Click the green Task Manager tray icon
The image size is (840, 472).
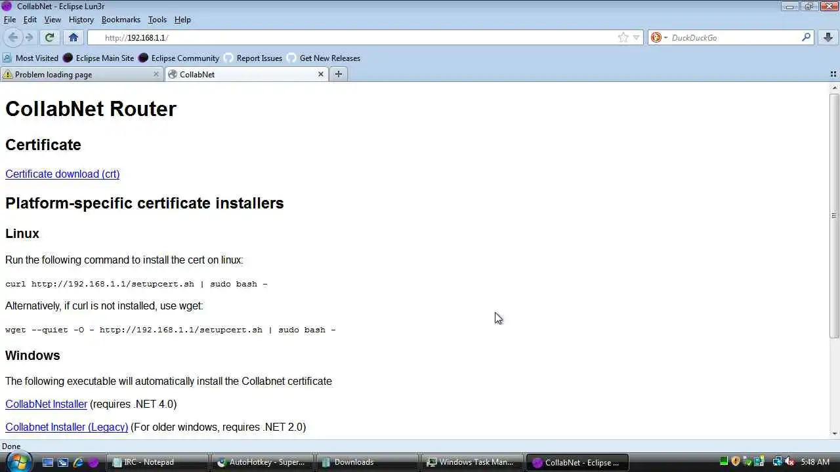[x=724, y=462]
